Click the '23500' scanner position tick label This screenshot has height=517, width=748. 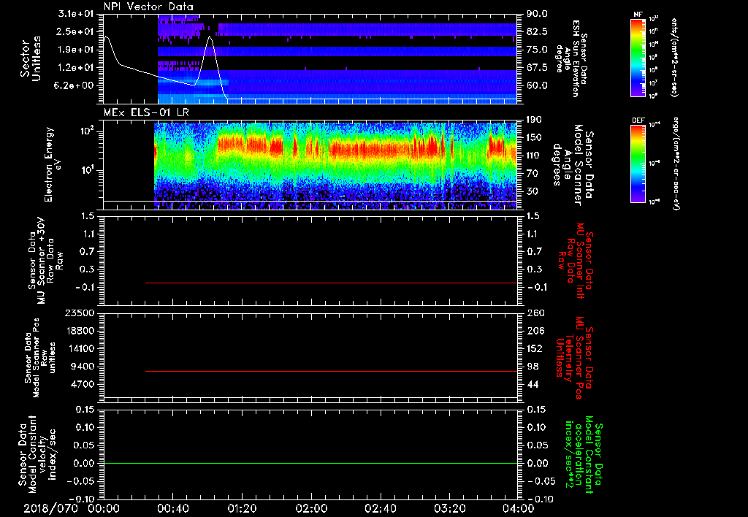(79, 313)
